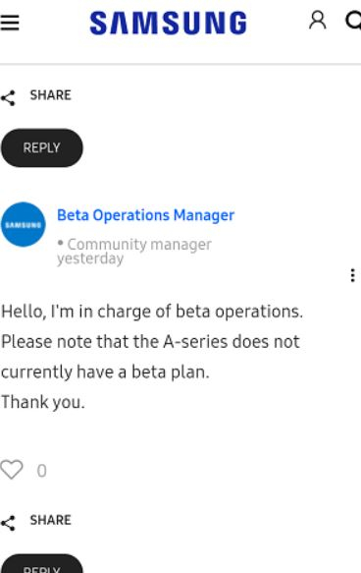361x573 pixels.
Task: Like the comment with the heart icon
Action: [12, 469]
